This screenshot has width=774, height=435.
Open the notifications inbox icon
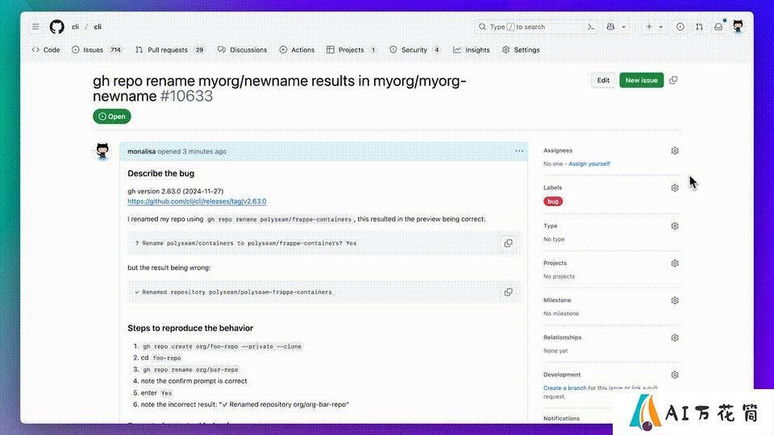(x=718, y=27)
